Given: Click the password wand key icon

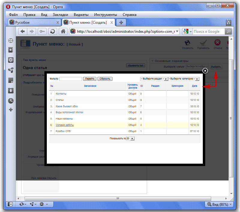Looking at the screenshot, I should click(42, 32).
